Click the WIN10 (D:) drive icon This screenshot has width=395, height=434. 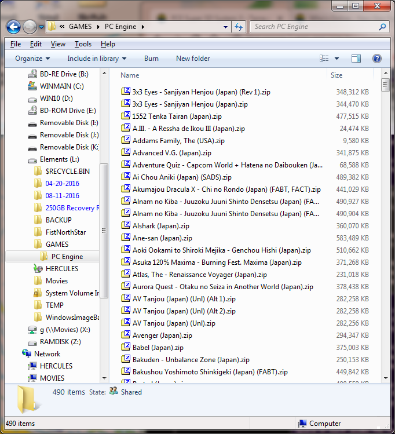pos(32,99)
